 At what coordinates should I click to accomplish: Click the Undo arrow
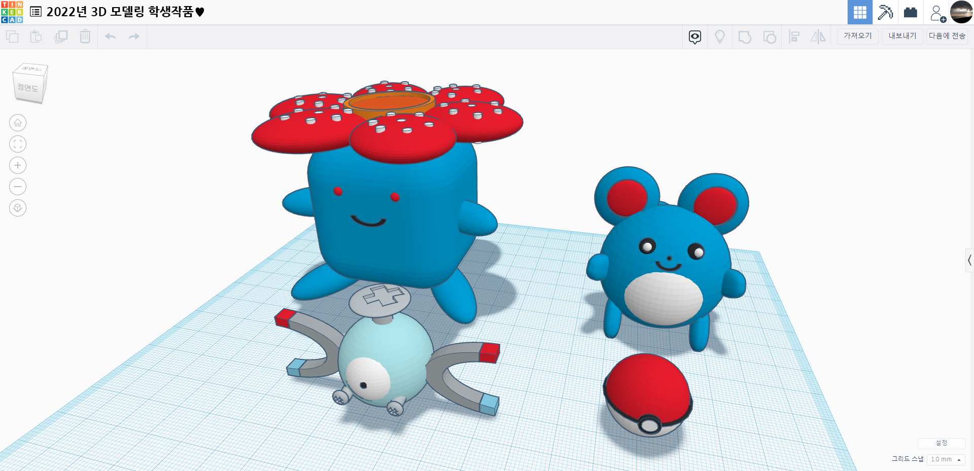[111, 37]
